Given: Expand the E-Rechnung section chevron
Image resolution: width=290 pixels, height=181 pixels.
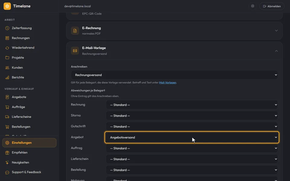Looking at the screenshot, I should pyautogui.click(x=276, y=31).
